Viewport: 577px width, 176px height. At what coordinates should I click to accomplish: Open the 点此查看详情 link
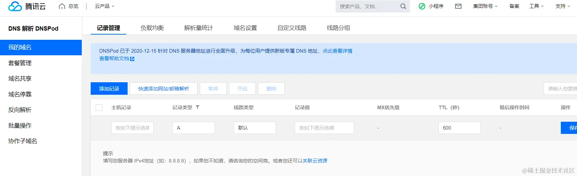[x=337, y=51]
